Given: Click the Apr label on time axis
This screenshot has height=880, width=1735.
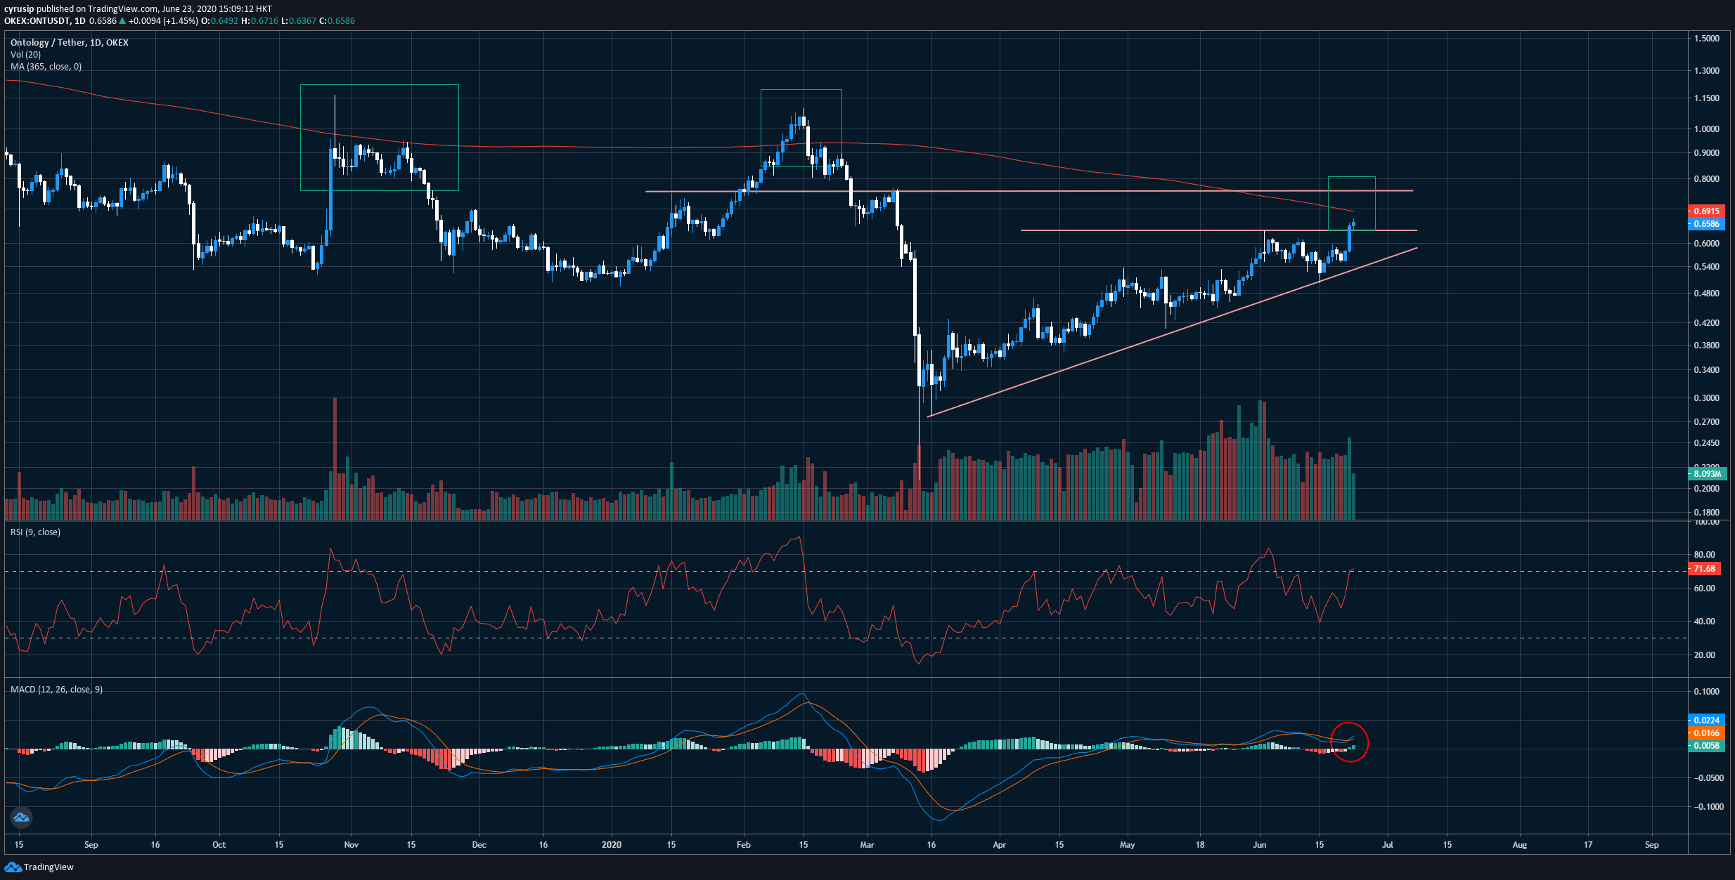Looking at the screenshot, I should (x=1000, y=845).
